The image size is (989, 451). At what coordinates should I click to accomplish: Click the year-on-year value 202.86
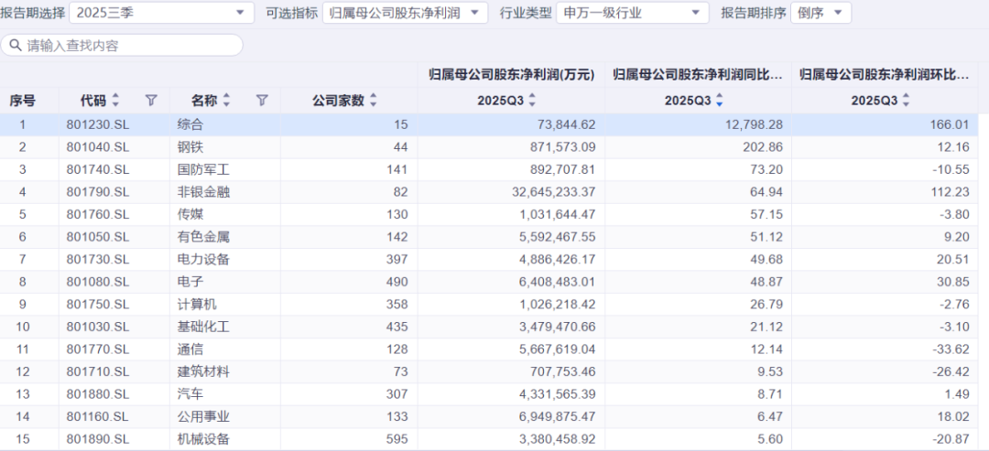click(x=764, y=147)
